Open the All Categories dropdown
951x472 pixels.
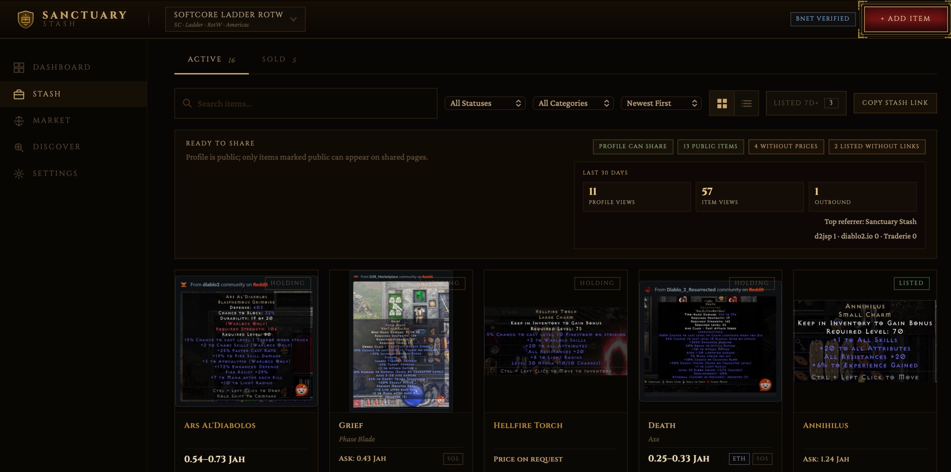(x=573, y=103)
